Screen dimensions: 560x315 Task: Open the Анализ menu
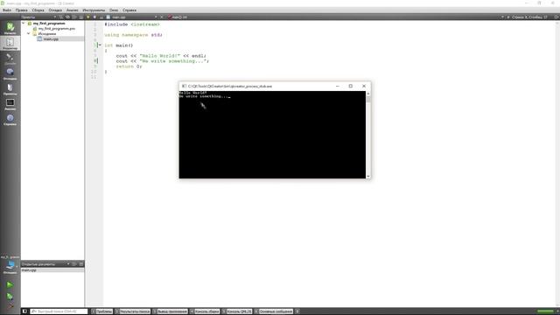click(x=72, y=10)
